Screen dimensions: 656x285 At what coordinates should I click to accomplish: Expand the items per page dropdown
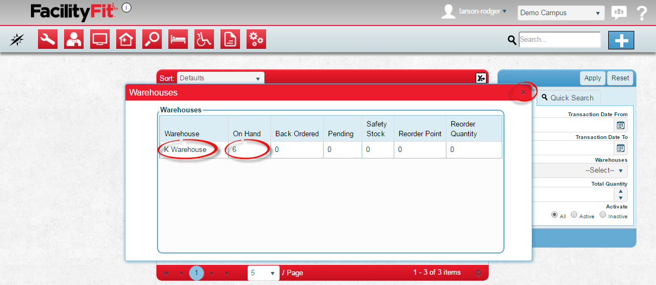pyautogui.click(x=263, y=273)
